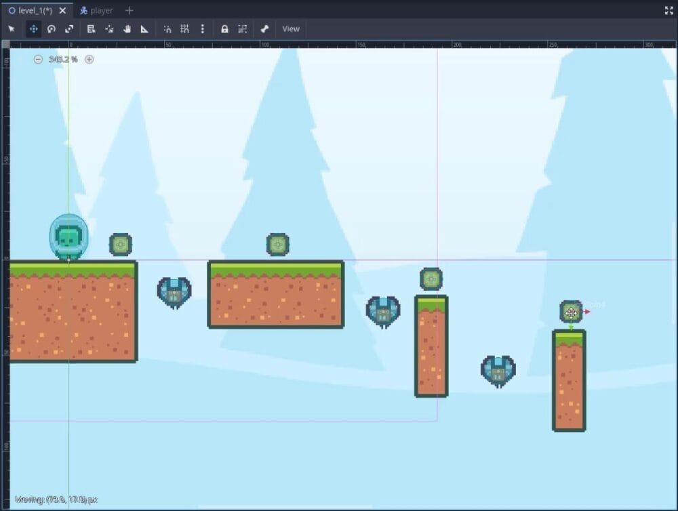Open the list selectable nodes tool

pos(91,29)
